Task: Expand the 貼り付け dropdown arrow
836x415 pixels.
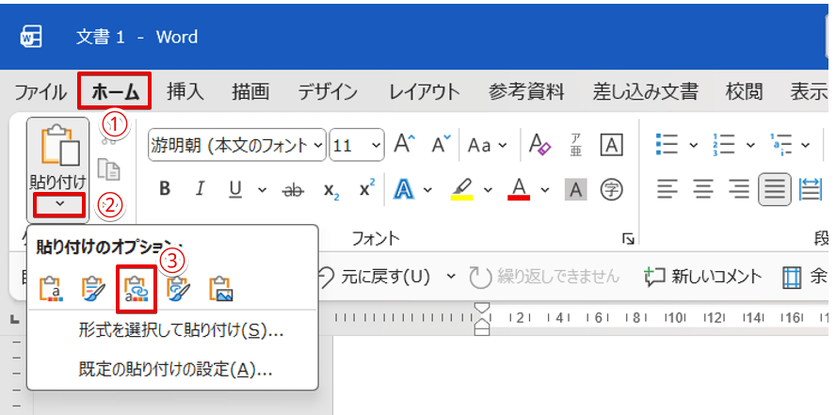Action: [59, 205]
